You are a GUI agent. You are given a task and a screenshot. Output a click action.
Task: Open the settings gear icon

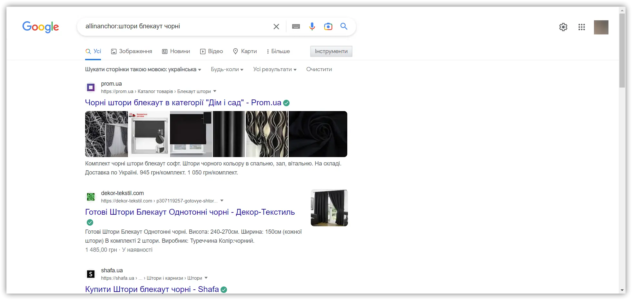(563, 27)
